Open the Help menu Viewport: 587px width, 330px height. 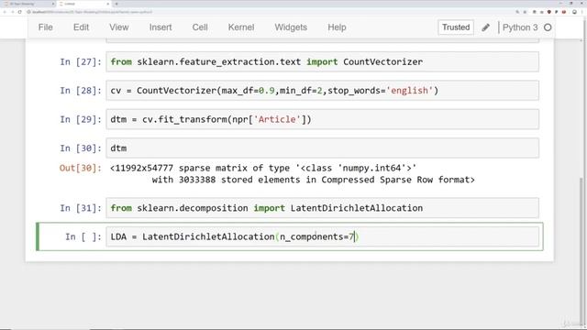pos(337,27)
